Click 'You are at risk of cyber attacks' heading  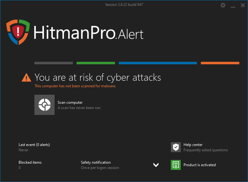[x=98, y=77]
